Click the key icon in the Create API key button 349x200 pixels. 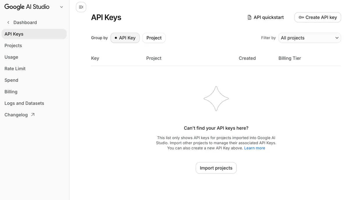pyautogui.click(x=301, y=17)
